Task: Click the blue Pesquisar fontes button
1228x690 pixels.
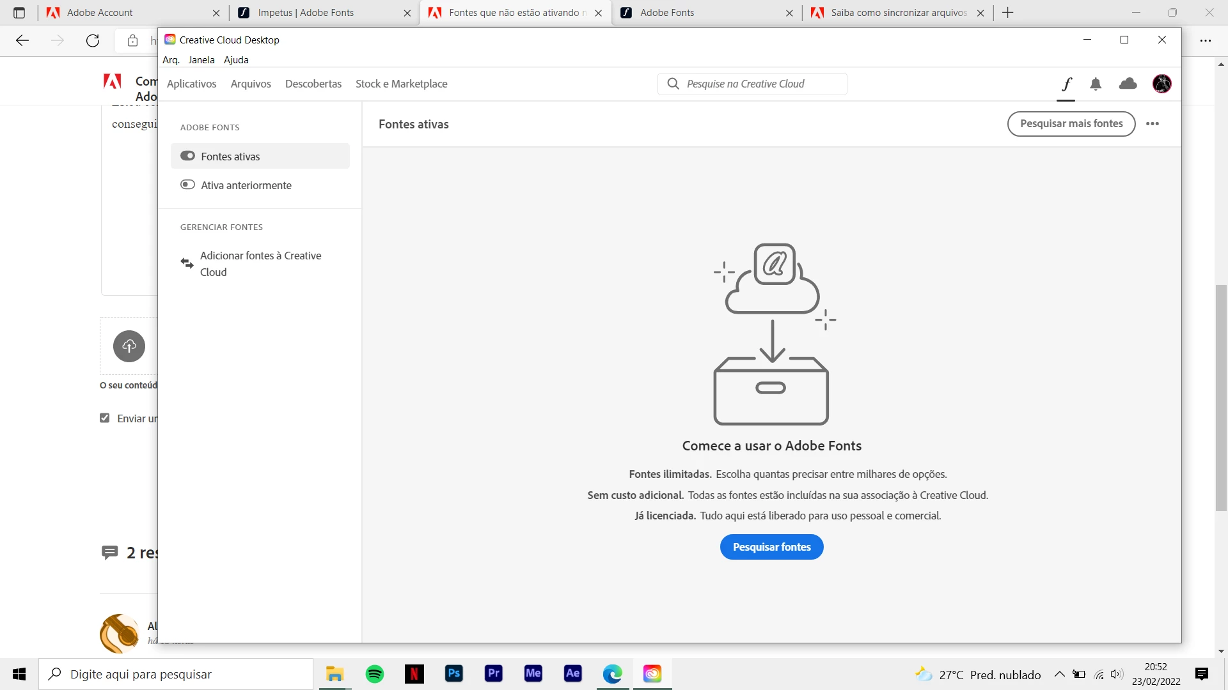Action: point(771,547)
